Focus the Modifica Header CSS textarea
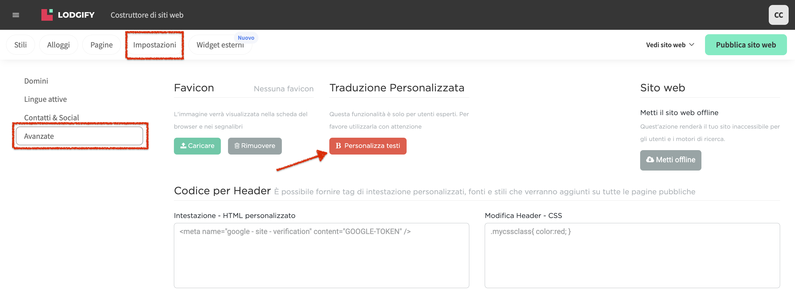Image resolution: width=795 pixels, height=303 pixels. click(x=632, y=256)
